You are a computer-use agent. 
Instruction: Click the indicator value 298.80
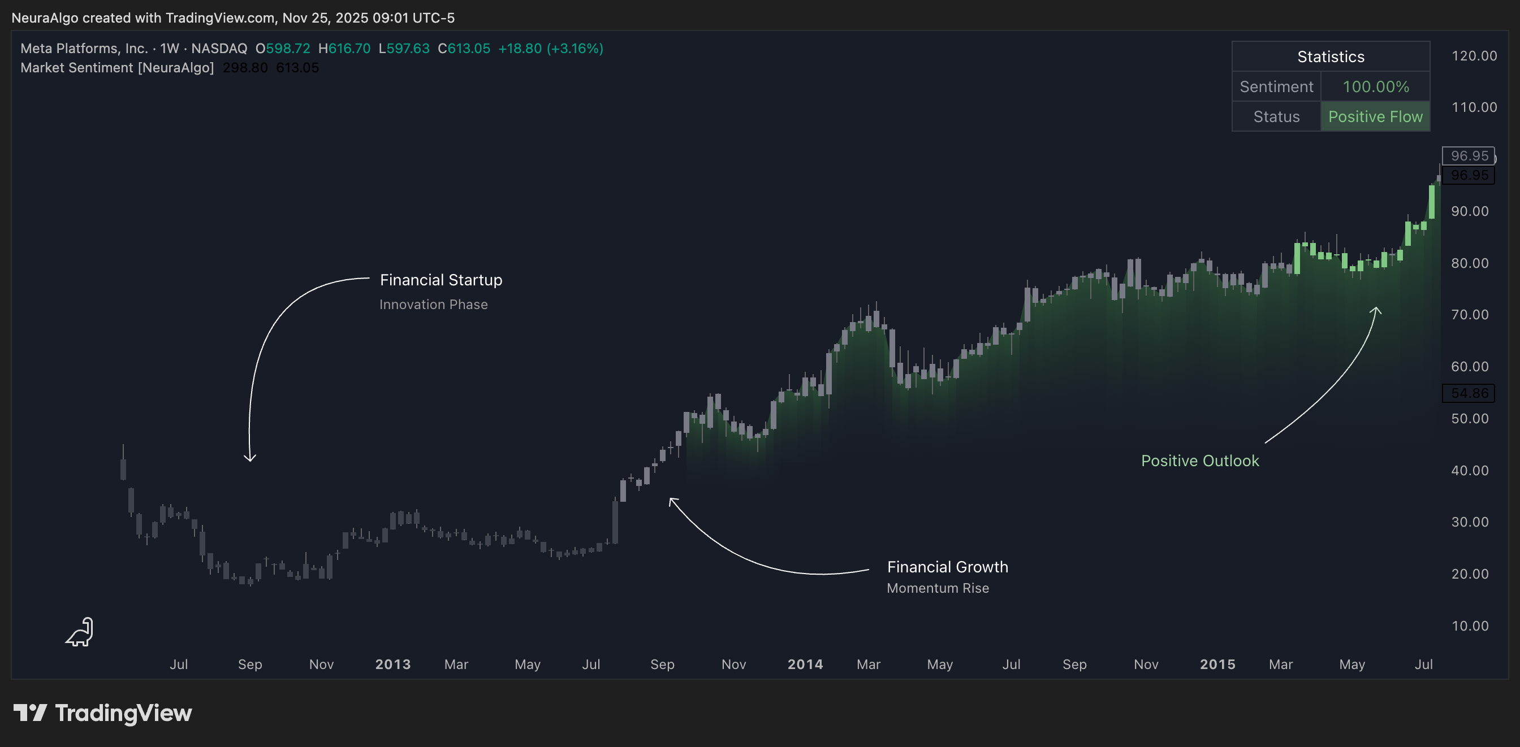coord(245,68)
